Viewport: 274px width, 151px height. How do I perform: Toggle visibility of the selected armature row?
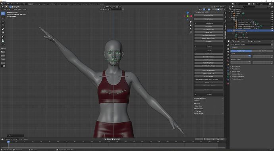click(272, 31)
